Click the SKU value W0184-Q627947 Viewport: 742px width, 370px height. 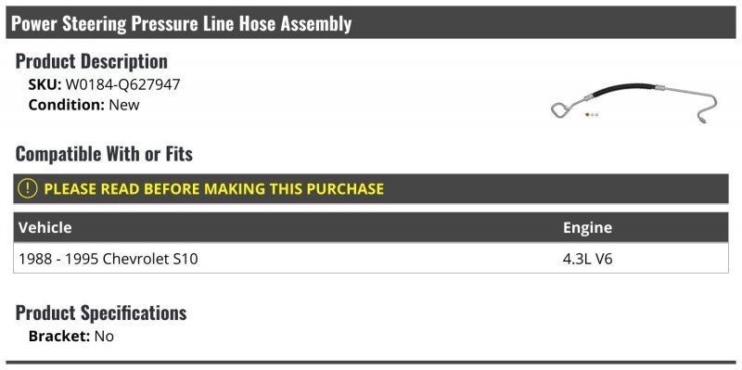pyautogui.click(x=122, y=84)
